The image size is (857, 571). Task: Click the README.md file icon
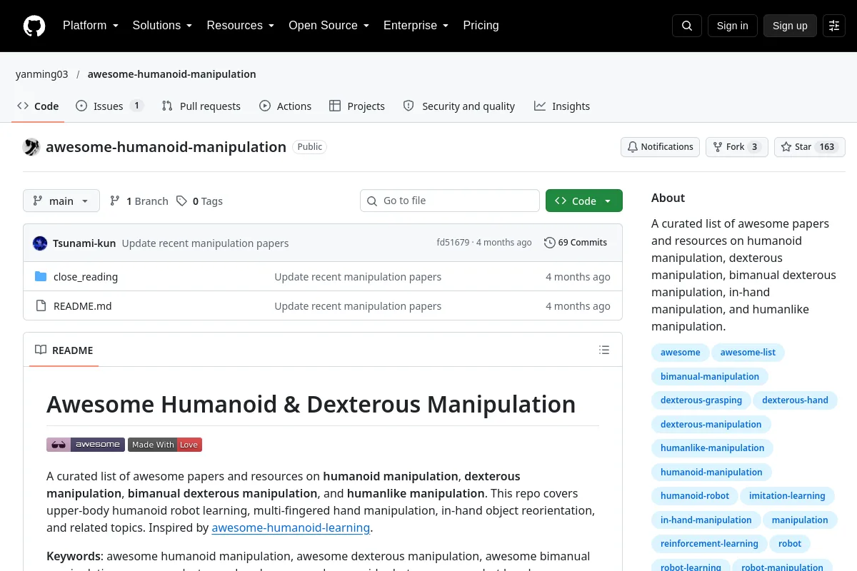pos(41,306)
